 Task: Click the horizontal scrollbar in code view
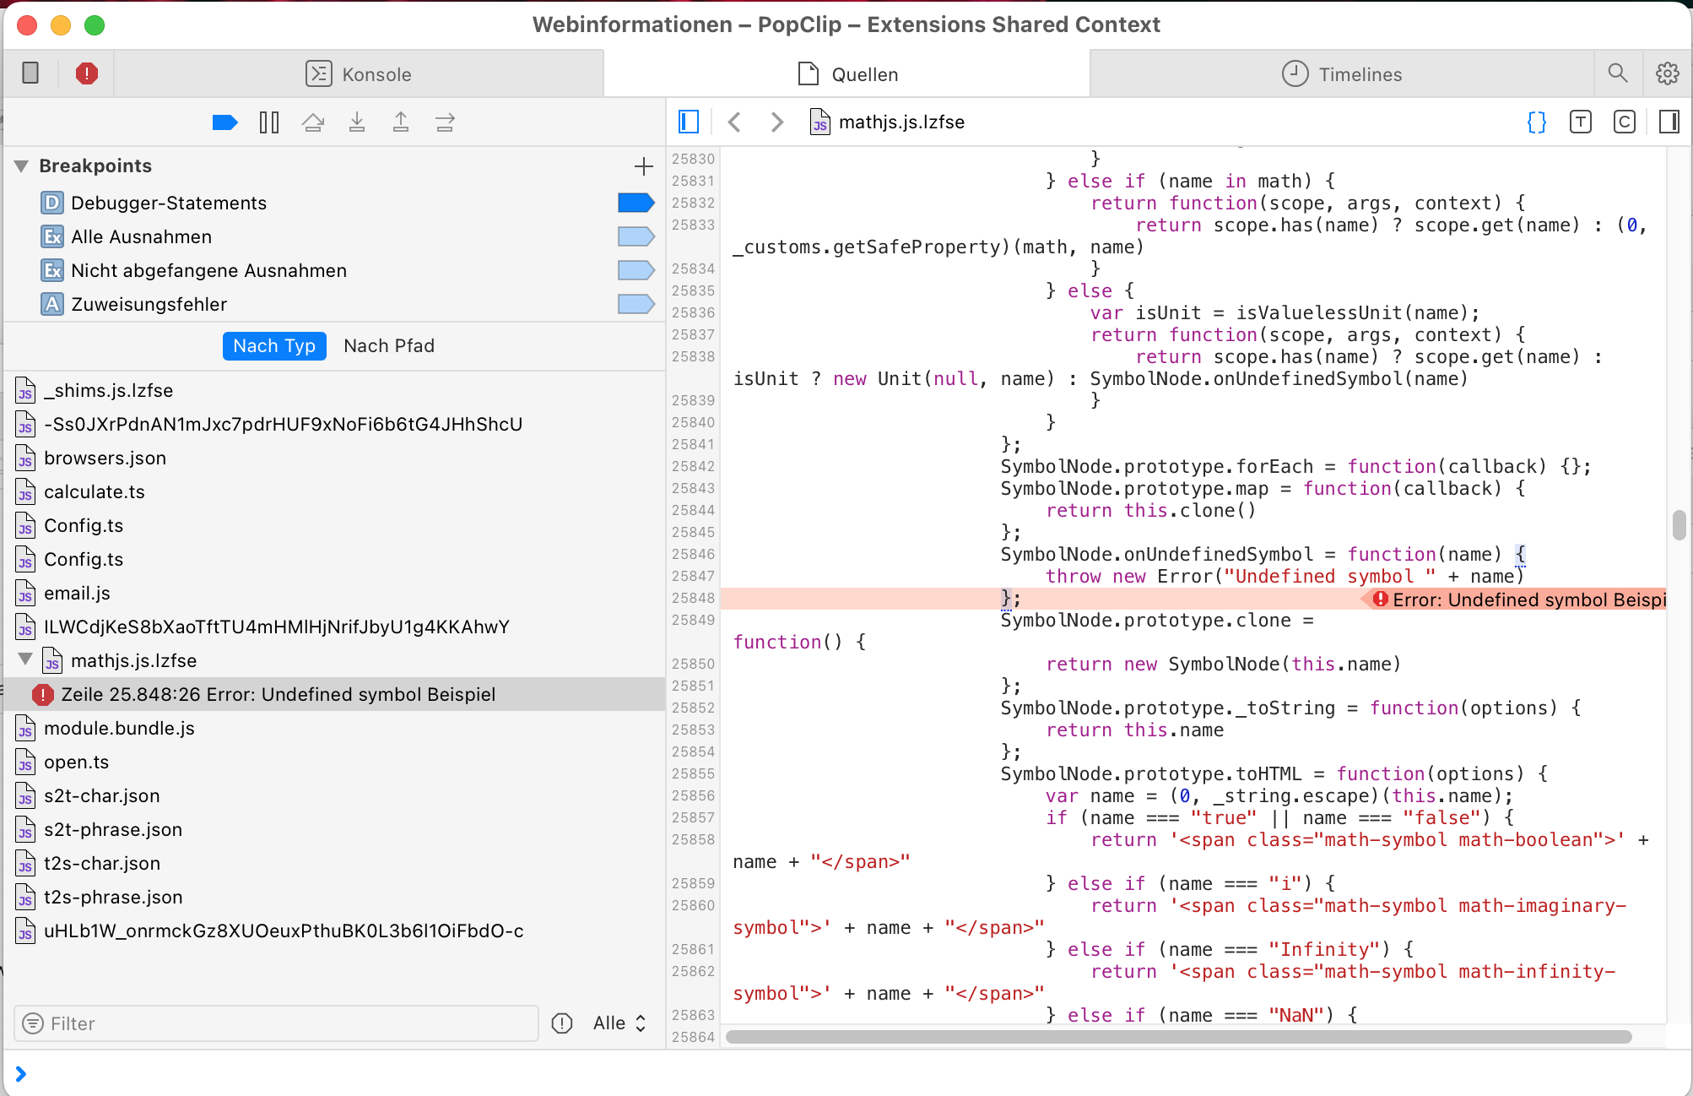pos(1178,1037)
